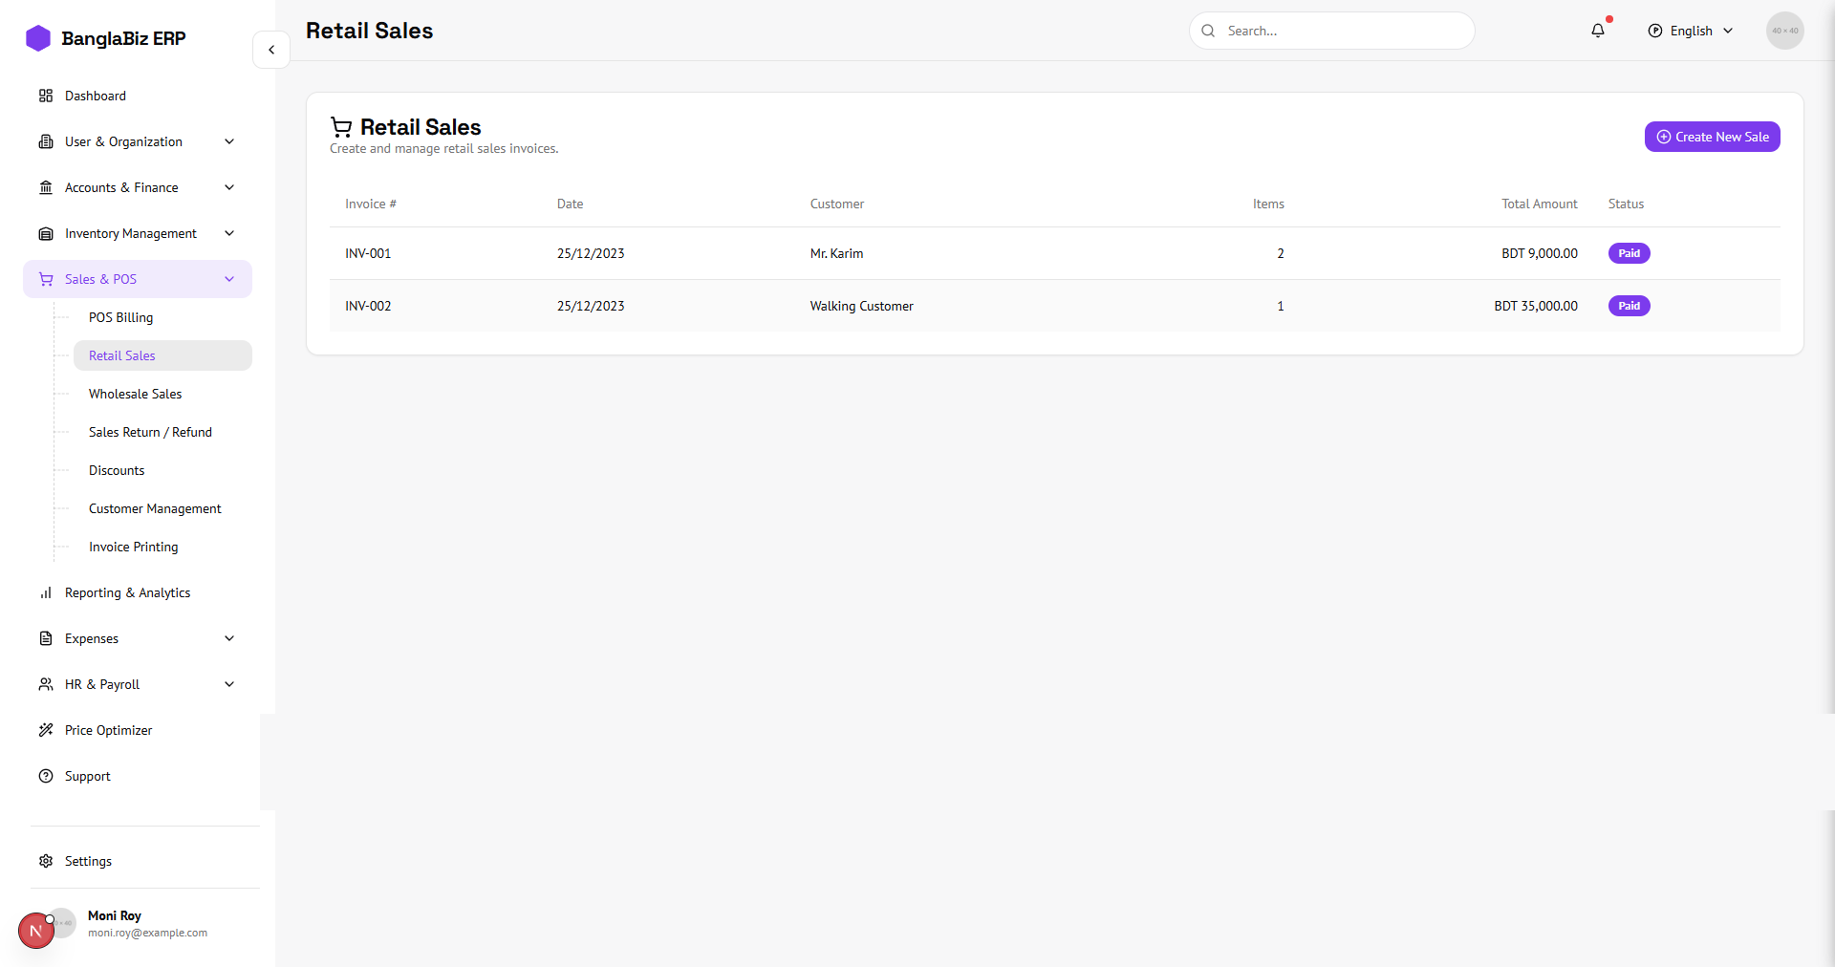
Task: Open POS Billing from the sidebar
Action: click(120, 317)
